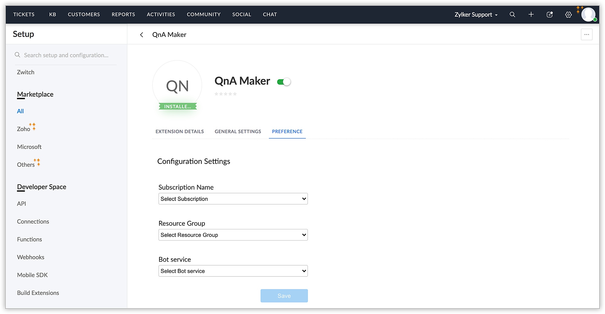
Task: Open Functions in the sidebar
Action: pos(29,240)
